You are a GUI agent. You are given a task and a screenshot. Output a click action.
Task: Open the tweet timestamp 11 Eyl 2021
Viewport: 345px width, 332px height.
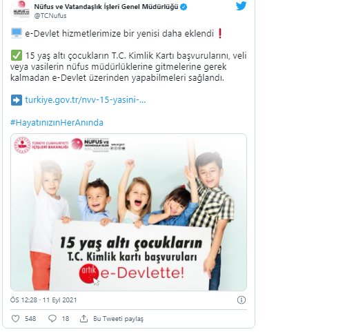43,300
